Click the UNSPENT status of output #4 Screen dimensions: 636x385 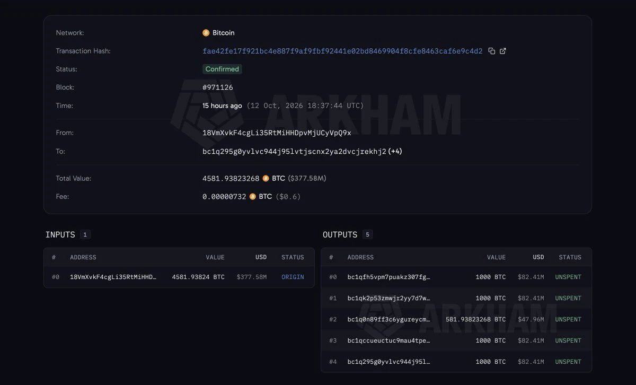click(568, 362)
